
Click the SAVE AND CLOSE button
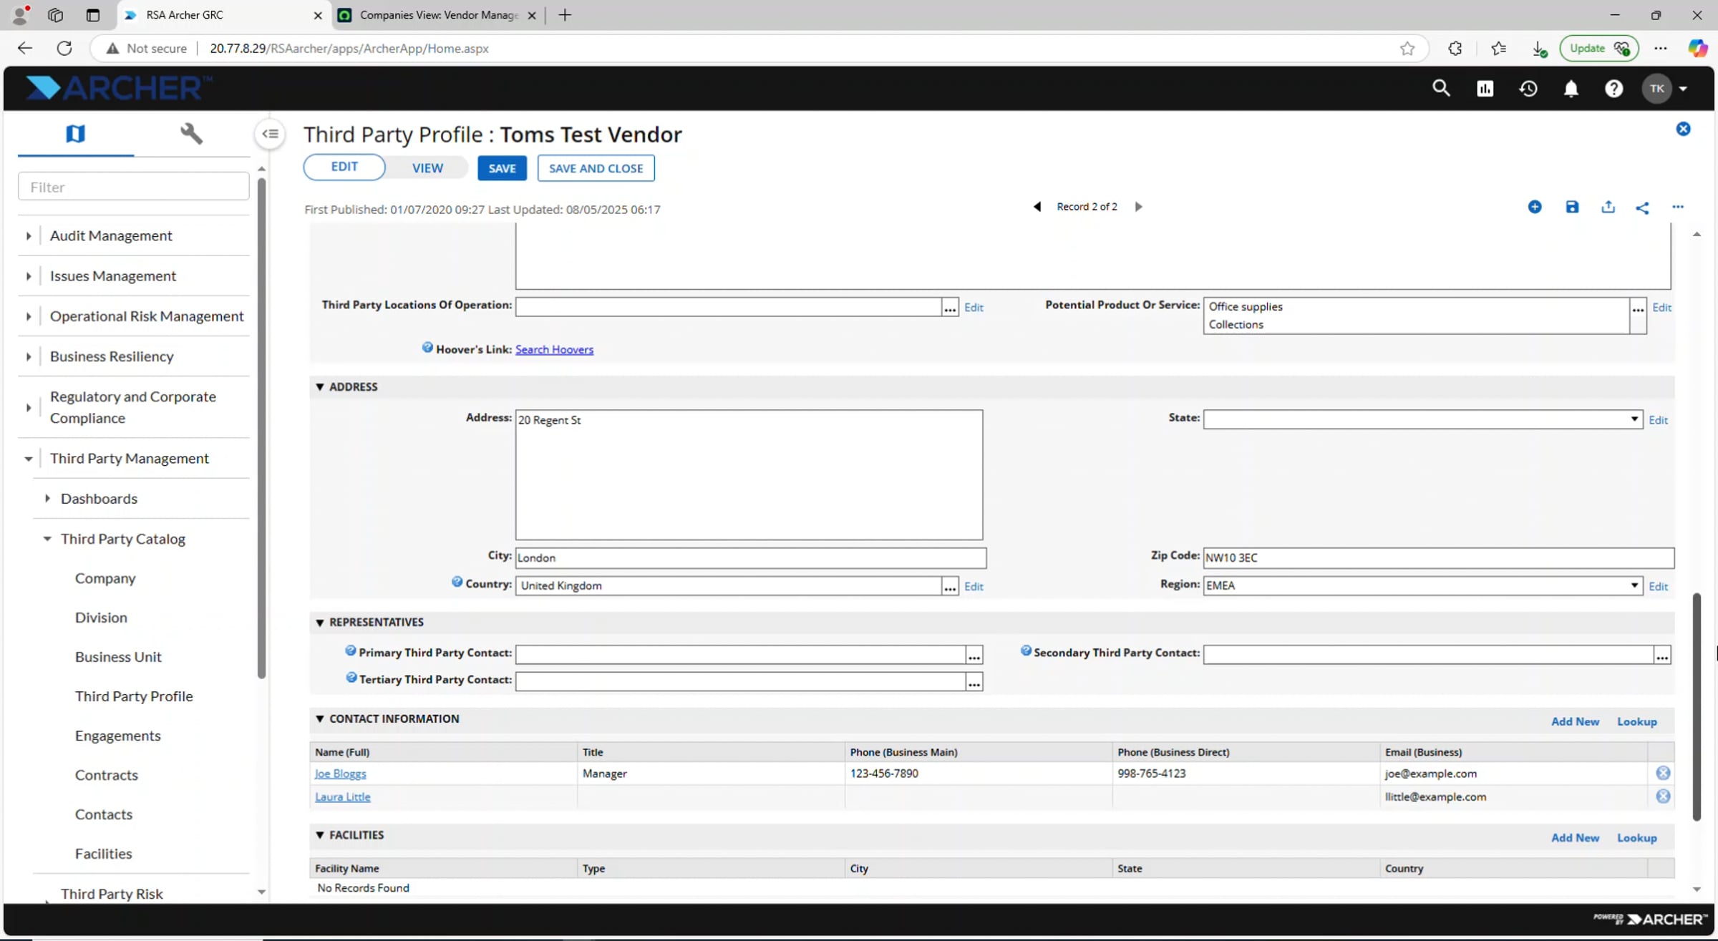596,168
